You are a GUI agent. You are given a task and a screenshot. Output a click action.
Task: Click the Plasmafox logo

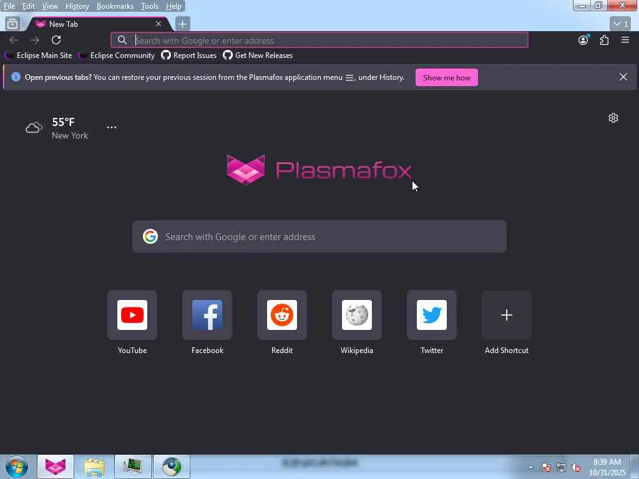[x=319, y=170]
